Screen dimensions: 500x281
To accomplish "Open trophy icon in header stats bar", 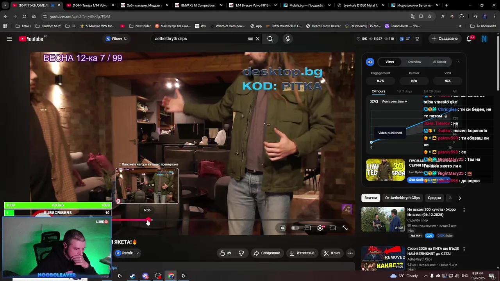I will pyautogui.click(x=417, y=39).
